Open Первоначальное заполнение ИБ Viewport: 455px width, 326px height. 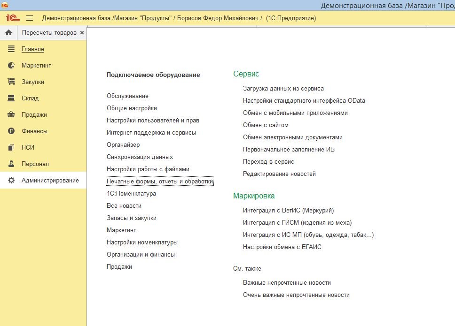289,149
